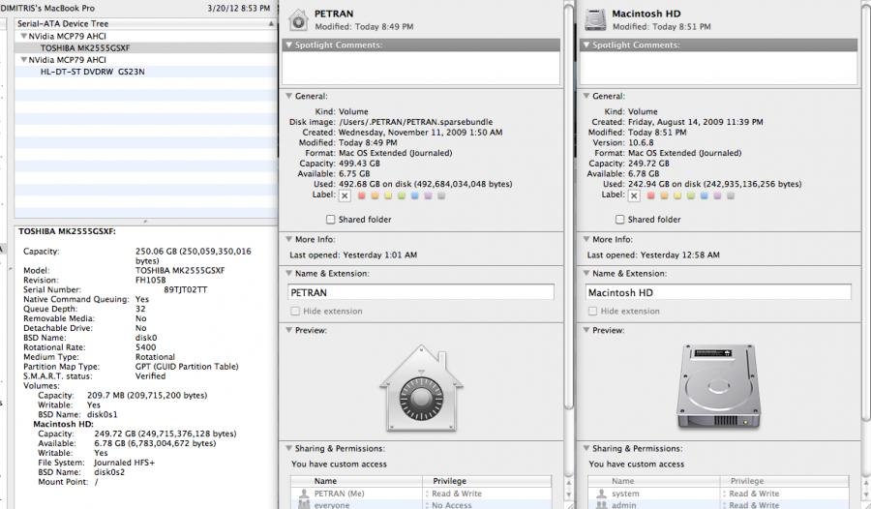Screen dimensions: 871x509
Task: Select the admin group icon in Macintosh HD permissions
Action: point(602,504)
